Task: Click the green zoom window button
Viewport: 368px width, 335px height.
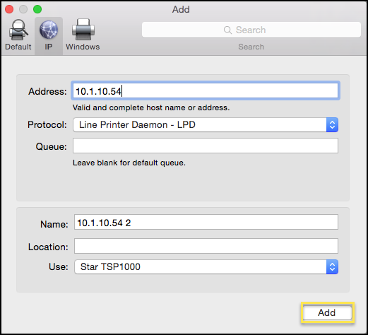Action: [x=37, y=9]
